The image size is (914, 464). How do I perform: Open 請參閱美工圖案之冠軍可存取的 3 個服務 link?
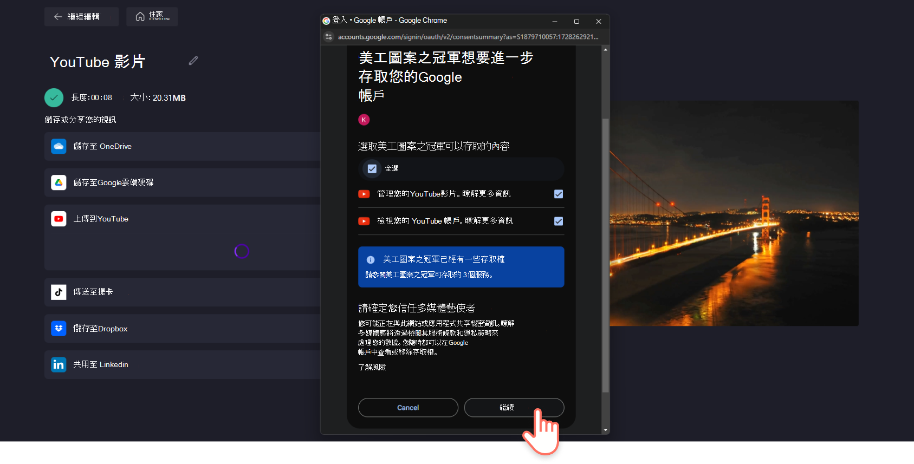pos(429,275)
